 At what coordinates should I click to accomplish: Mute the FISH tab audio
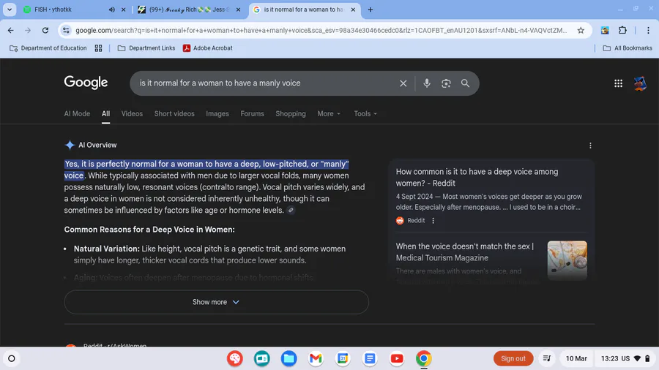pyautogui.click(x=112, y=10)
